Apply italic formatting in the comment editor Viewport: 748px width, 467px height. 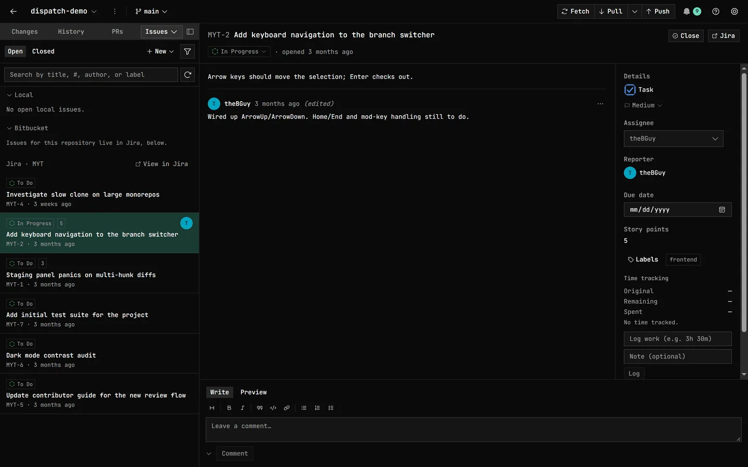pyautogui.click(x=243, y=408)
